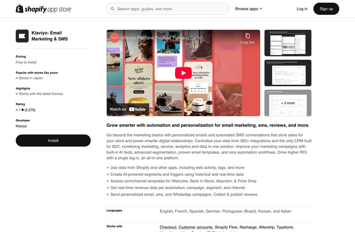Open the Klaviyo channel avatar in video
The image size is (355, 232).
(115, 38)
